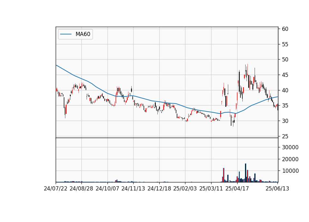
Task: Click the price axis value 45
Action: point(285,75)
